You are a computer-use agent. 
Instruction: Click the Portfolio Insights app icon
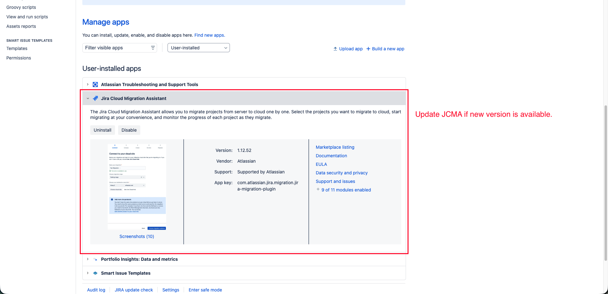95,259
